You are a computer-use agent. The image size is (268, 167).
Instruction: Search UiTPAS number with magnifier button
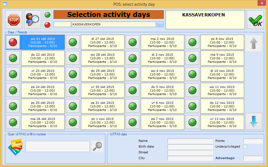coord(97,147)
